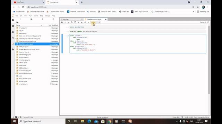Select the highlighted Data Abstraction.ipynb file row

tap(37, 44)
